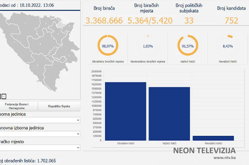This screenshot has height=165, width=249.
Task: Click the voter count 3.368.666
Action: [x=104, y=21]
